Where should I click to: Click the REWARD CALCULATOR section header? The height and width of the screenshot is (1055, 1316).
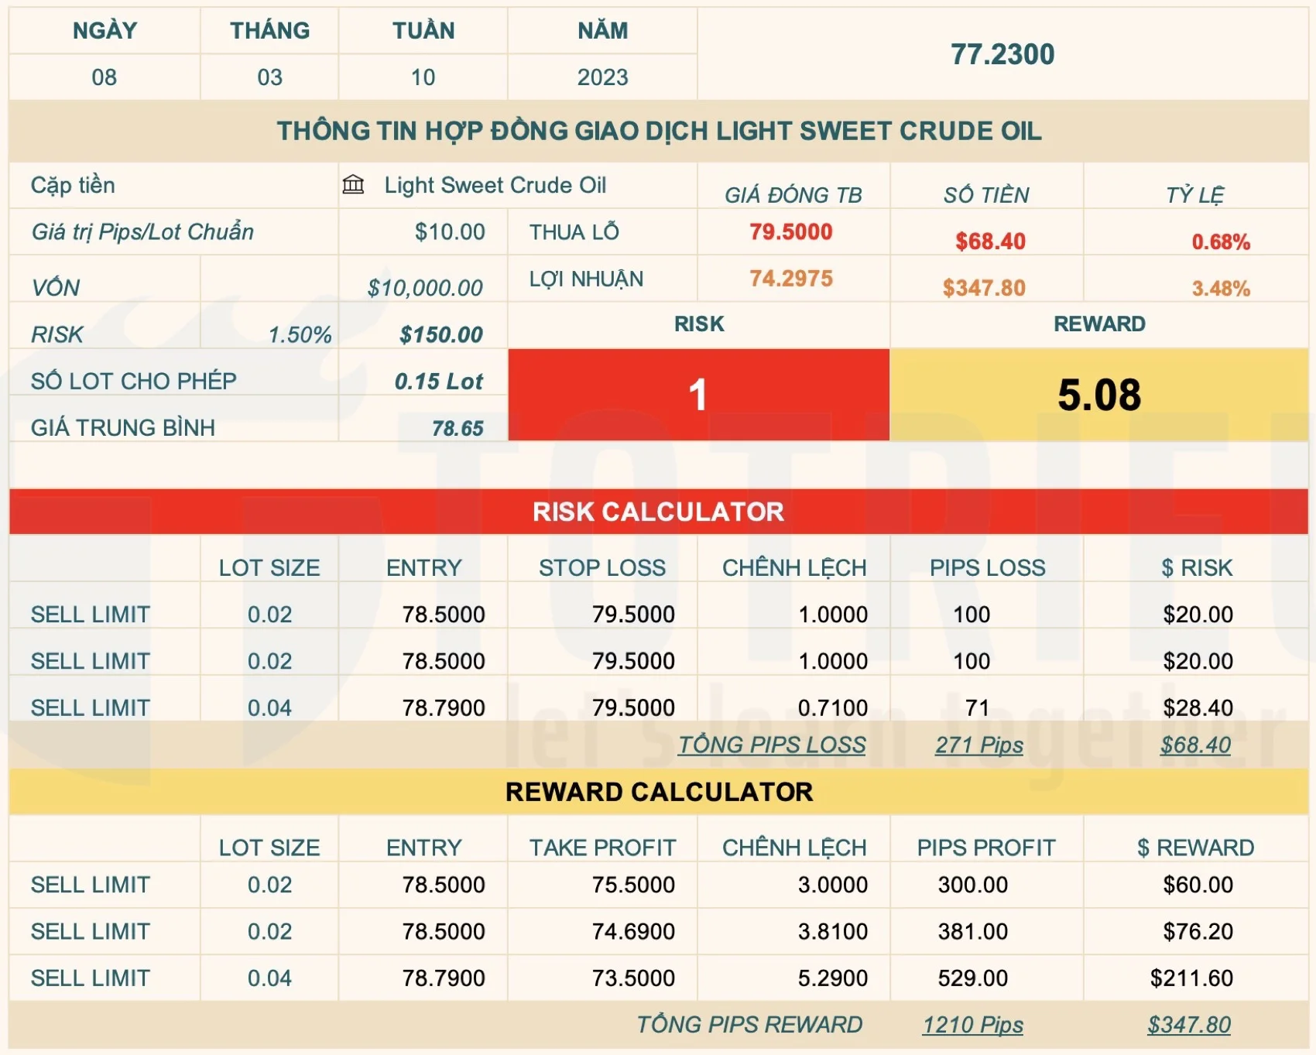pyautogui.click(x=658, y=792)
